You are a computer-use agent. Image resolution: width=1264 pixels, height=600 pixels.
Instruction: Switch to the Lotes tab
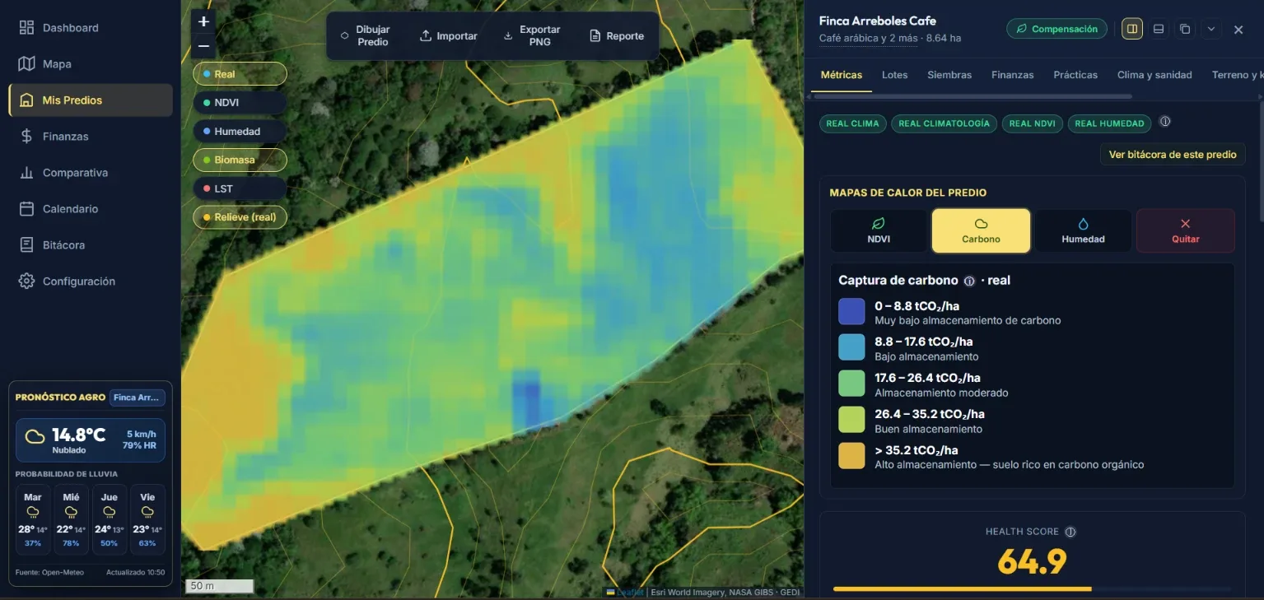click(x=894, y=75)
